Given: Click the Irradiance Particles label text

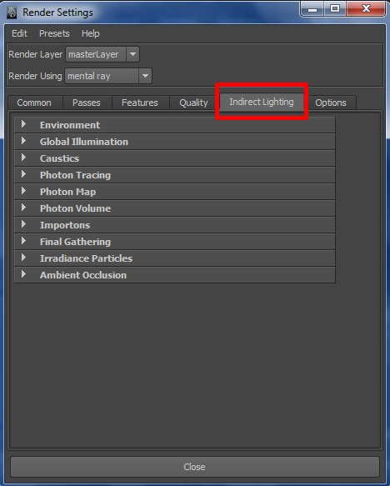Looking at the screenshot, I should click(x=86, y=258).
